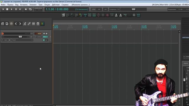Click the Record button in transport
Viewport: 189px width, 106px height.
(x=26, y=9)
